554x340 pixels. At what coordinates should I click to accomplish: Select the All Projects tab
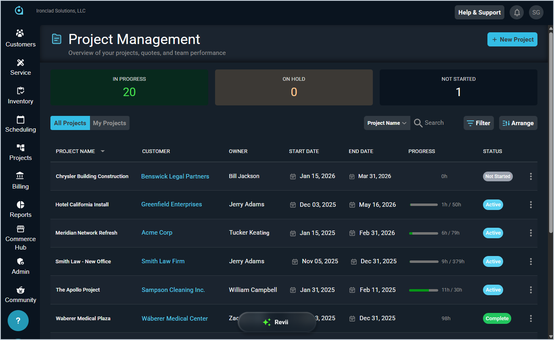coord(70,123)
